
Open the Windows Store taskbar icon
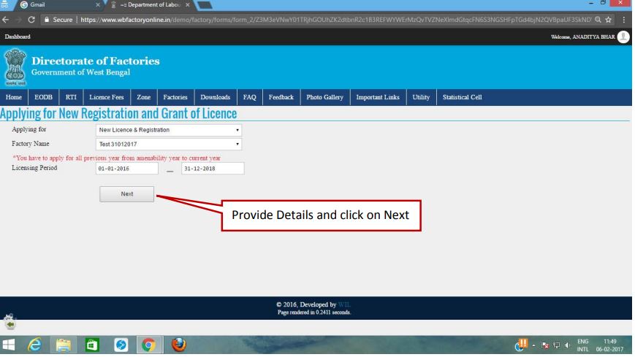pos(92,345)
